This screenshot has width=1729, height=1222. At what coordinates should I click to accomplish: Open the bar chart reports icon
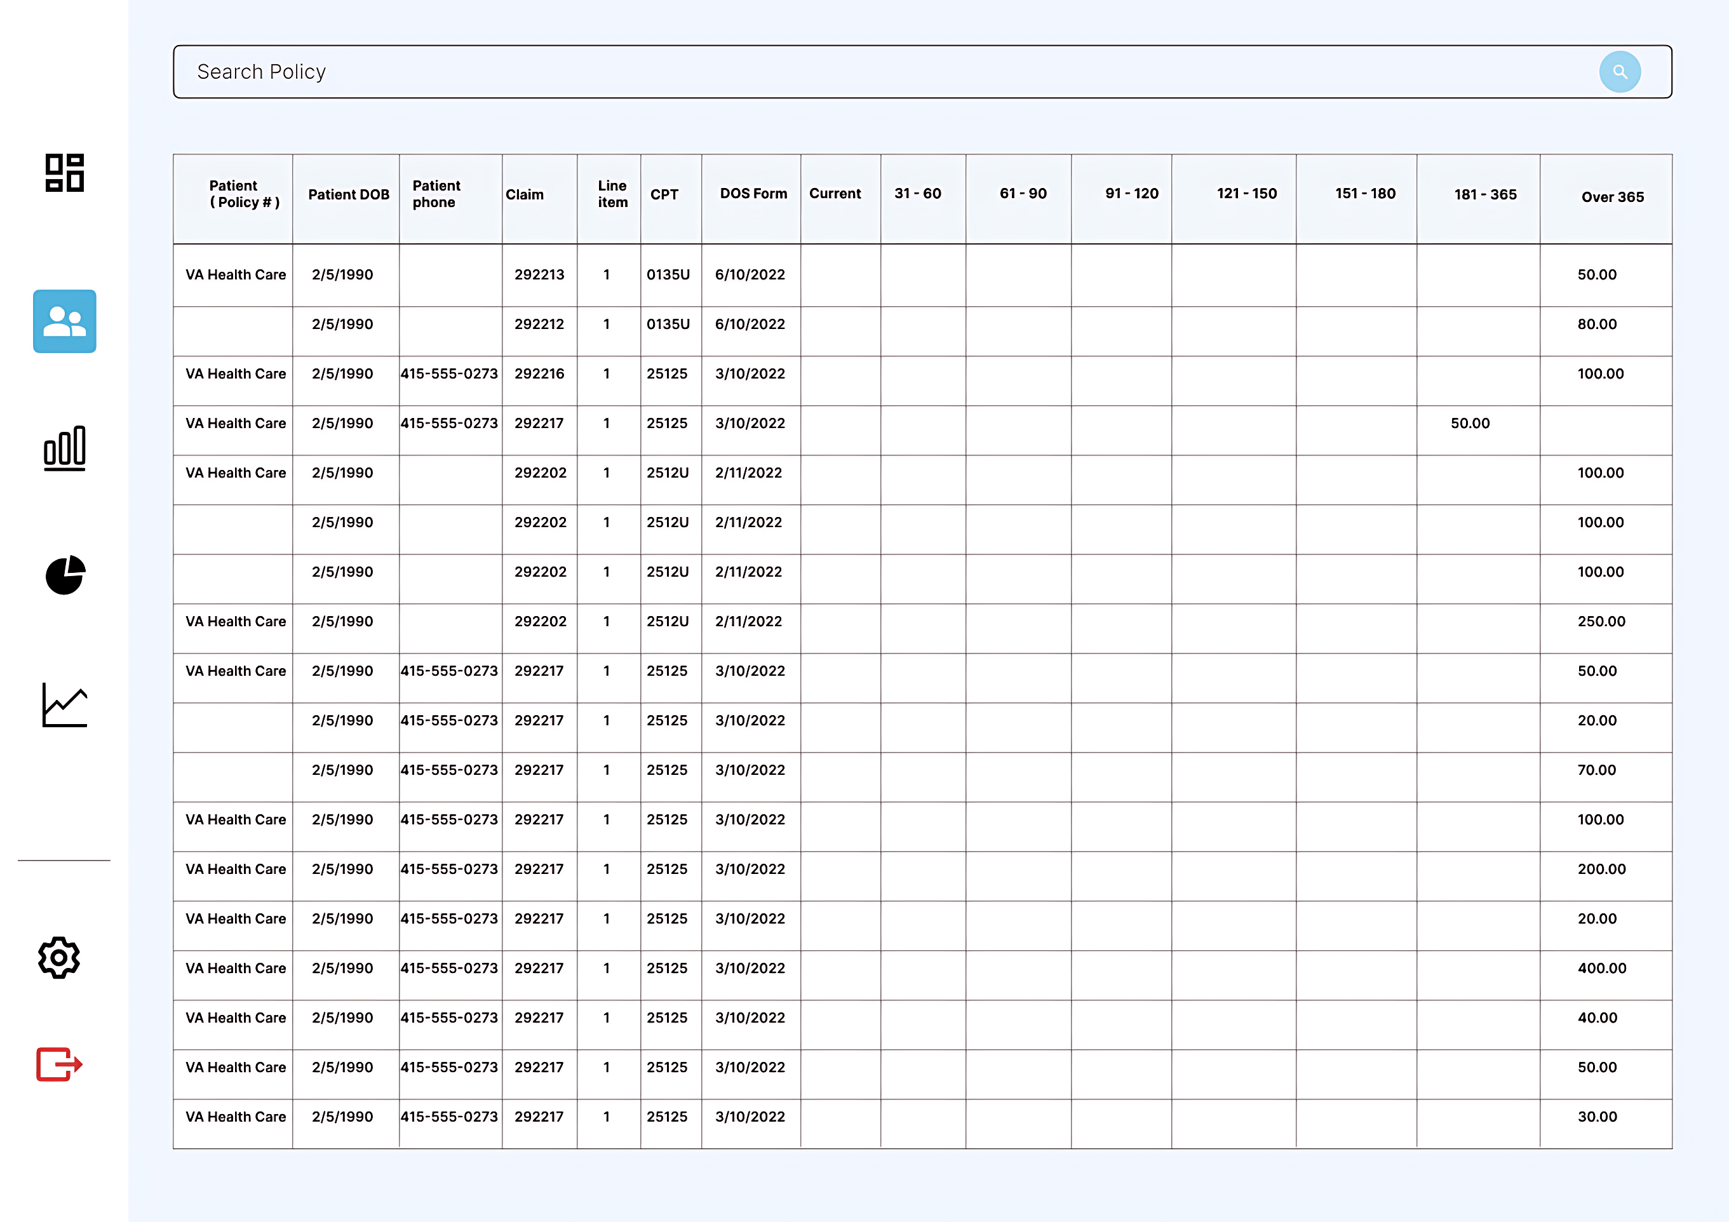[x=65, y=448]
